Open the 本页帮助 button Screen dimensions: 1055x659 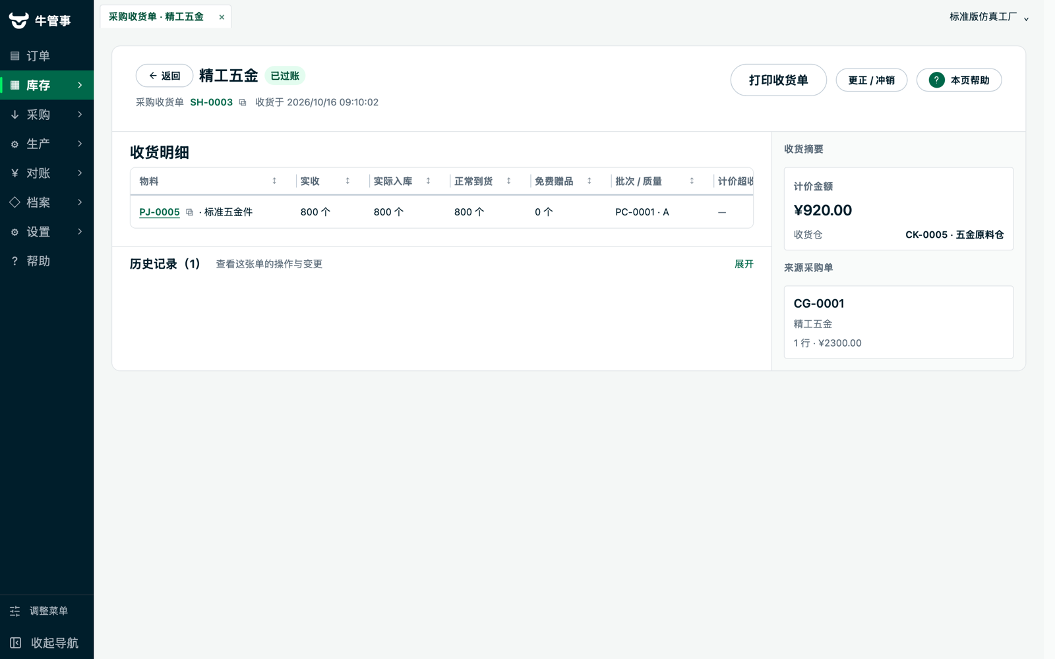click(x=959, y=80)
